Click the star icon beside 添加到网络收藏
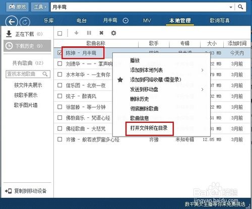252x209 pixels. click(x=120, y=80)
